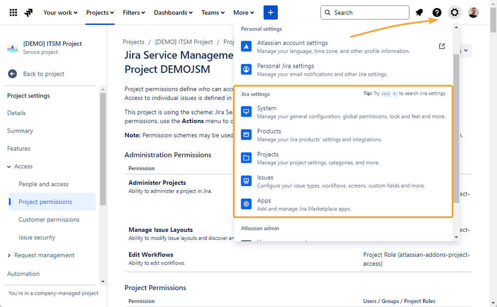Click the sidebar scrollbar down arrow
Image resolution: width=497 pixels, height=307 pixels.
coord(103,281)
